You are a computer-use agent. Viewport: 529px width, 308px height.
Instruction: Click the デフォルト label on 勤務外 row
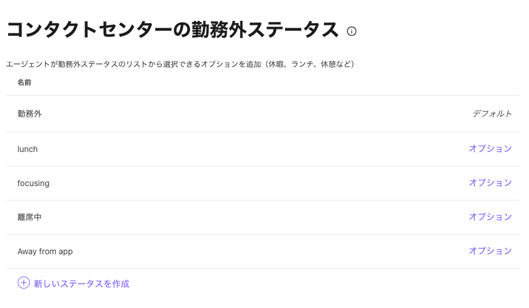pyautogui.click(x=492, y=114)
